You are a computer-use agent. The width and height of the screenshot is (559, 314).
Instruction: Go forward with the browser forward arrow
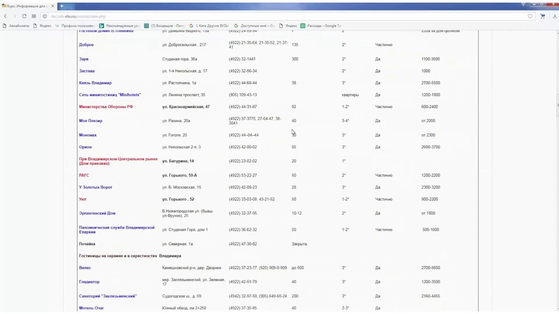[x=14, y=16]
